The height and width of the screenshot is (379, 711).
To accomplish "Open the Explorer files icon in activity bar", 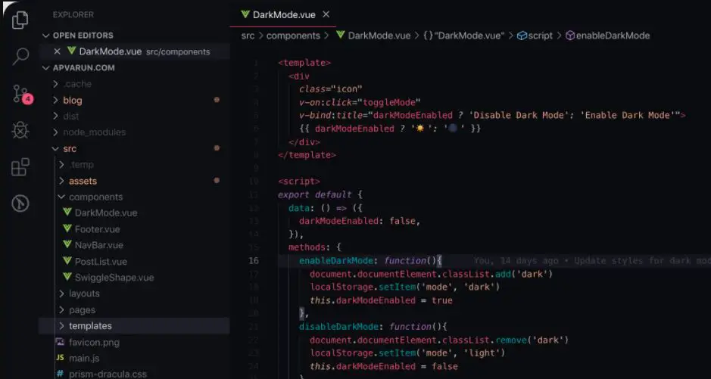I will tap(20, 20).
